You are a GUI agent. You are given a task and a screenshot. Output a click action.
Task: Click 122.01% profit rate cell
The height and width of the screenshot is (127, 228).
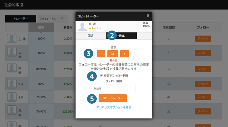pyautogui.click(x=68, y=112)
